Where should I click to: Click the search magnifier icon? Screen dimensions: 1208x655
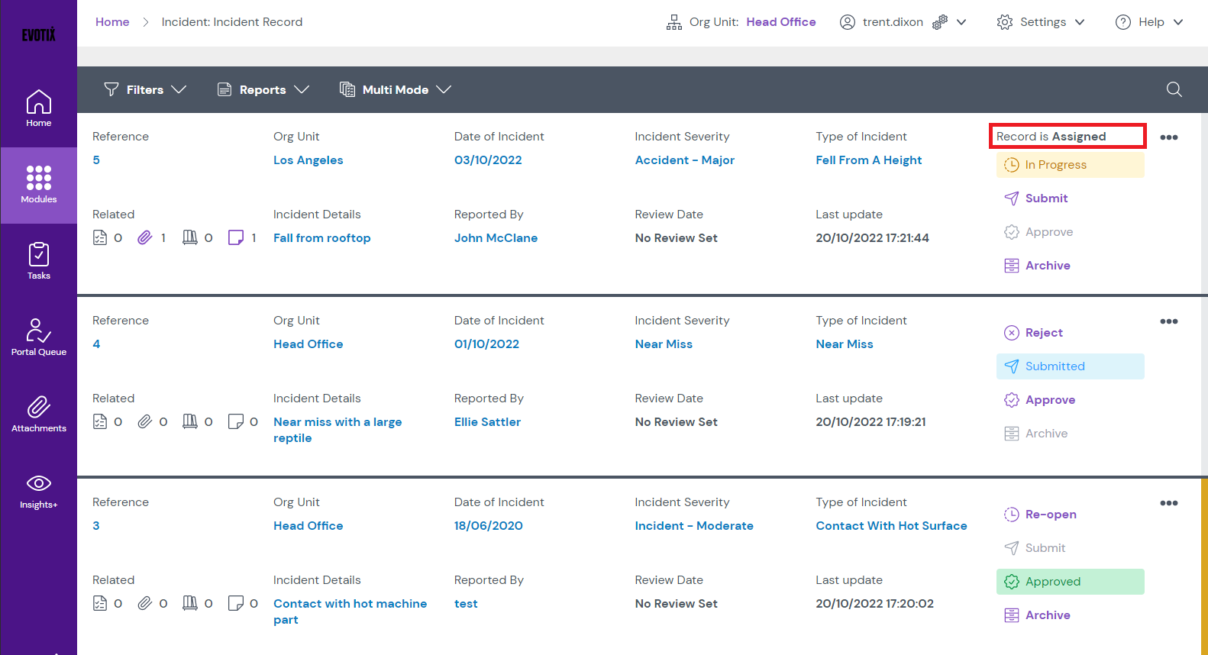[x=1174, y=89]
